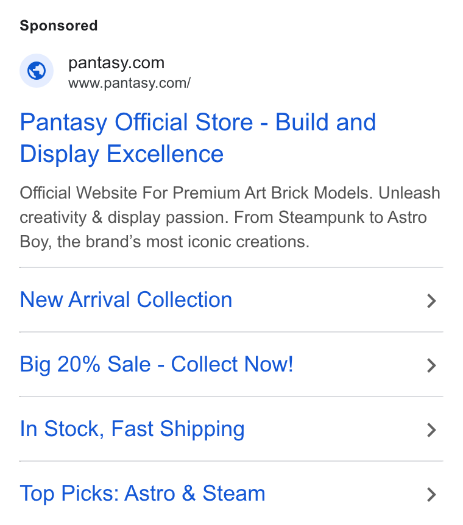Click the Build and text in headline
The height and width of the screenshot is (525, 463).
point(326,122)
